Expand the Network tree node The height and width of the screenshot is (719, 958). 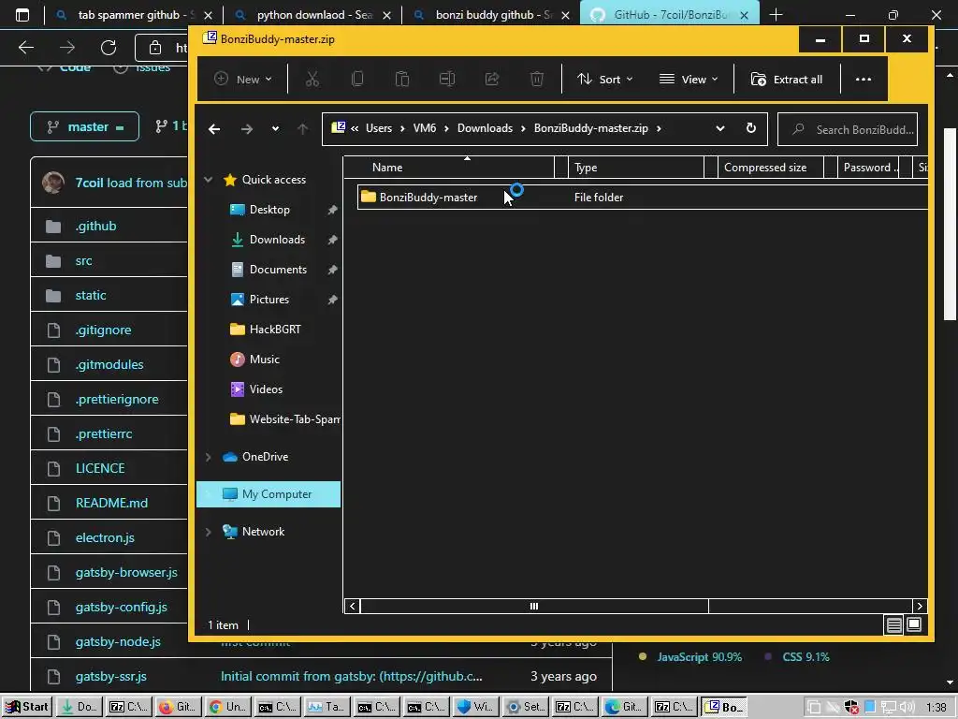209,532
